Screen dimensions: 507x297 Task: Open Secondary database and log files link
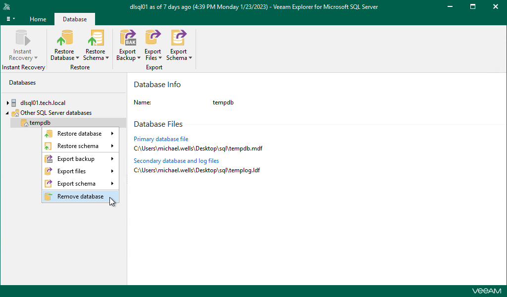[176, 160]
